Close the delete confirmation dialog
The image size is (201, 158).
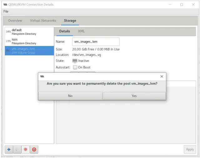click(x=162, y=77)
